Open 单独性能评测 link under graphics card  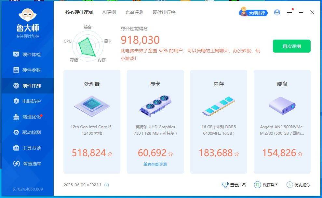tap(155, 164)
